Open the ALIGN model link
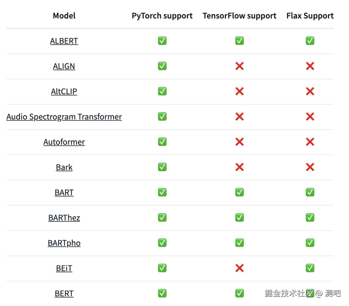This screenshot has height=306, width=349. click(x=64, y=66)
